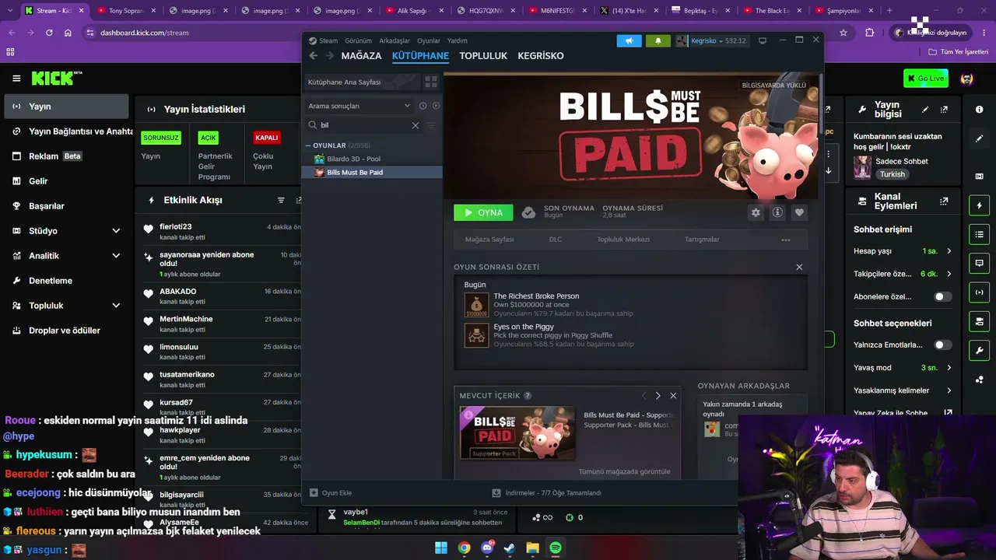
Task: Click Tümünü mağazada görüntüle link
Action: [624, 472]
